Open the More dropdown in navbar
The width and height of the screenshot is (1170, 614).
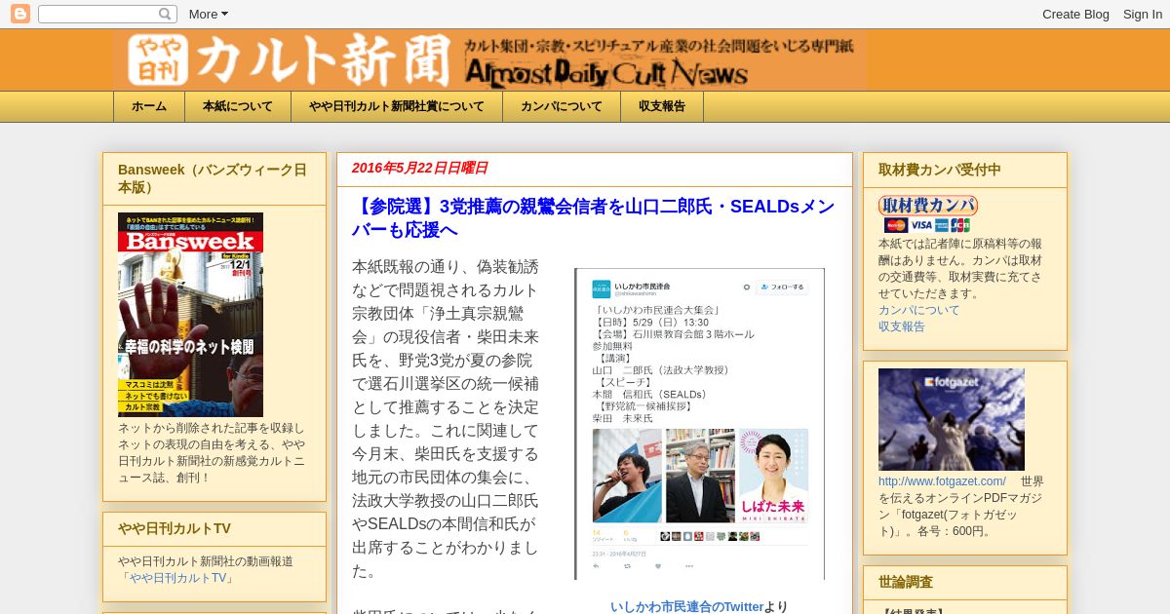point(208,14)
